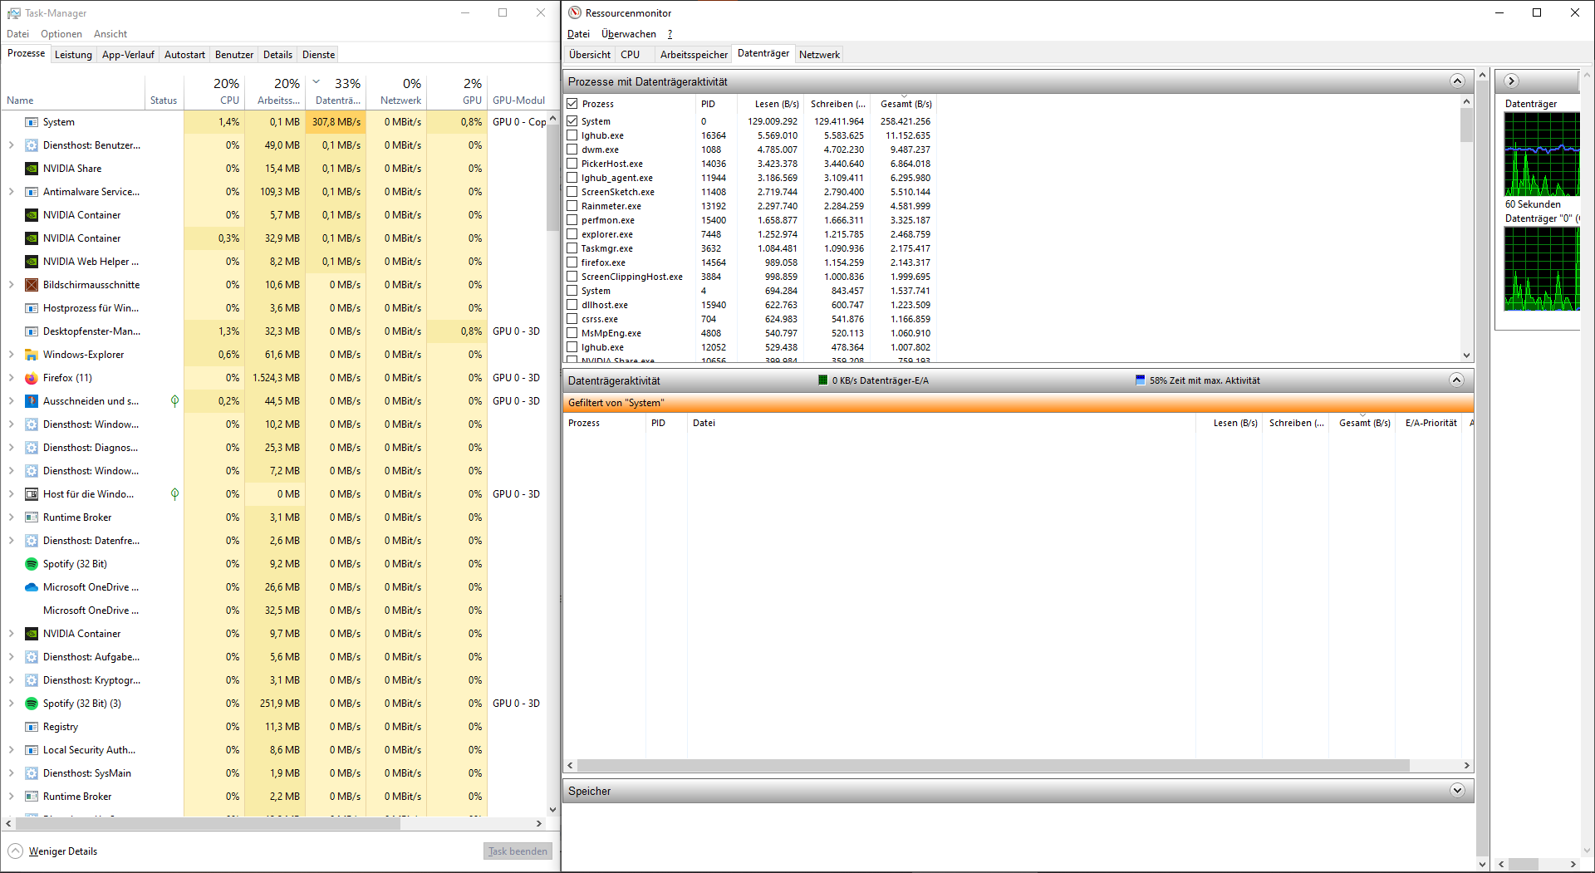Switch to the Autostart tab
Screen dimensions: 1595x873
[184, 55]
